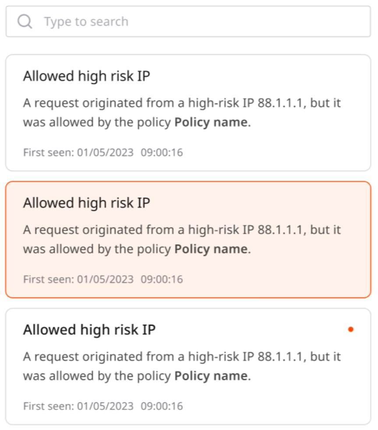Select the highlighted middle notification card

[x=188, y=239]
